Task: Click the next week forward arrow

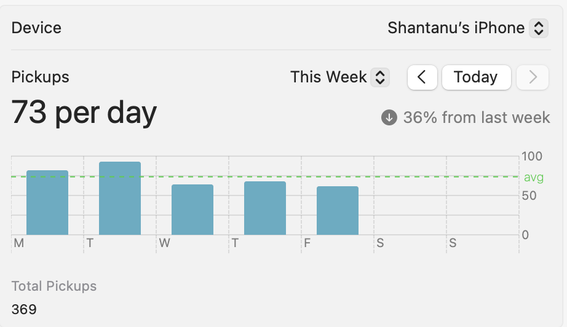Action: point(533,77)
